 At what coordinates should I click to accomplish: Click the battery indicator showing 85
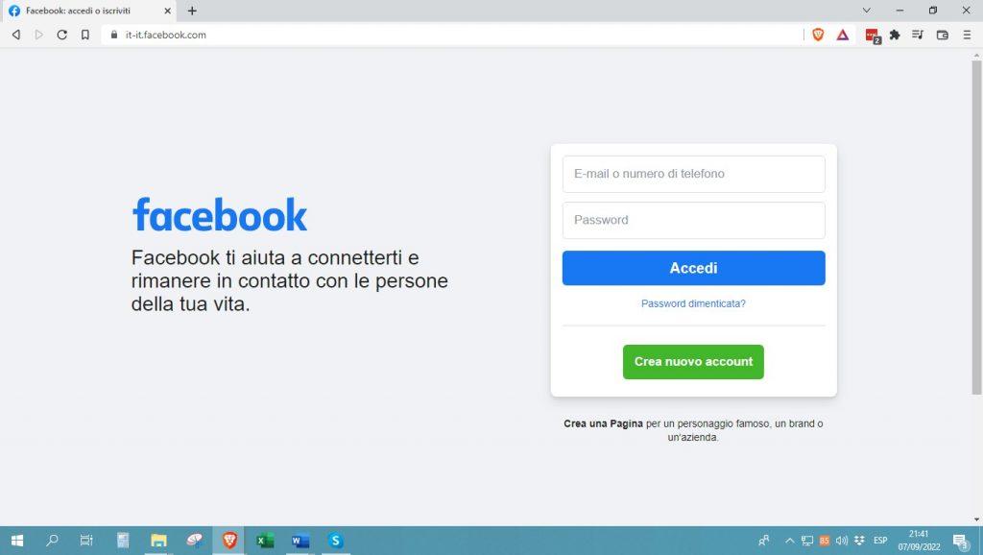825,541
